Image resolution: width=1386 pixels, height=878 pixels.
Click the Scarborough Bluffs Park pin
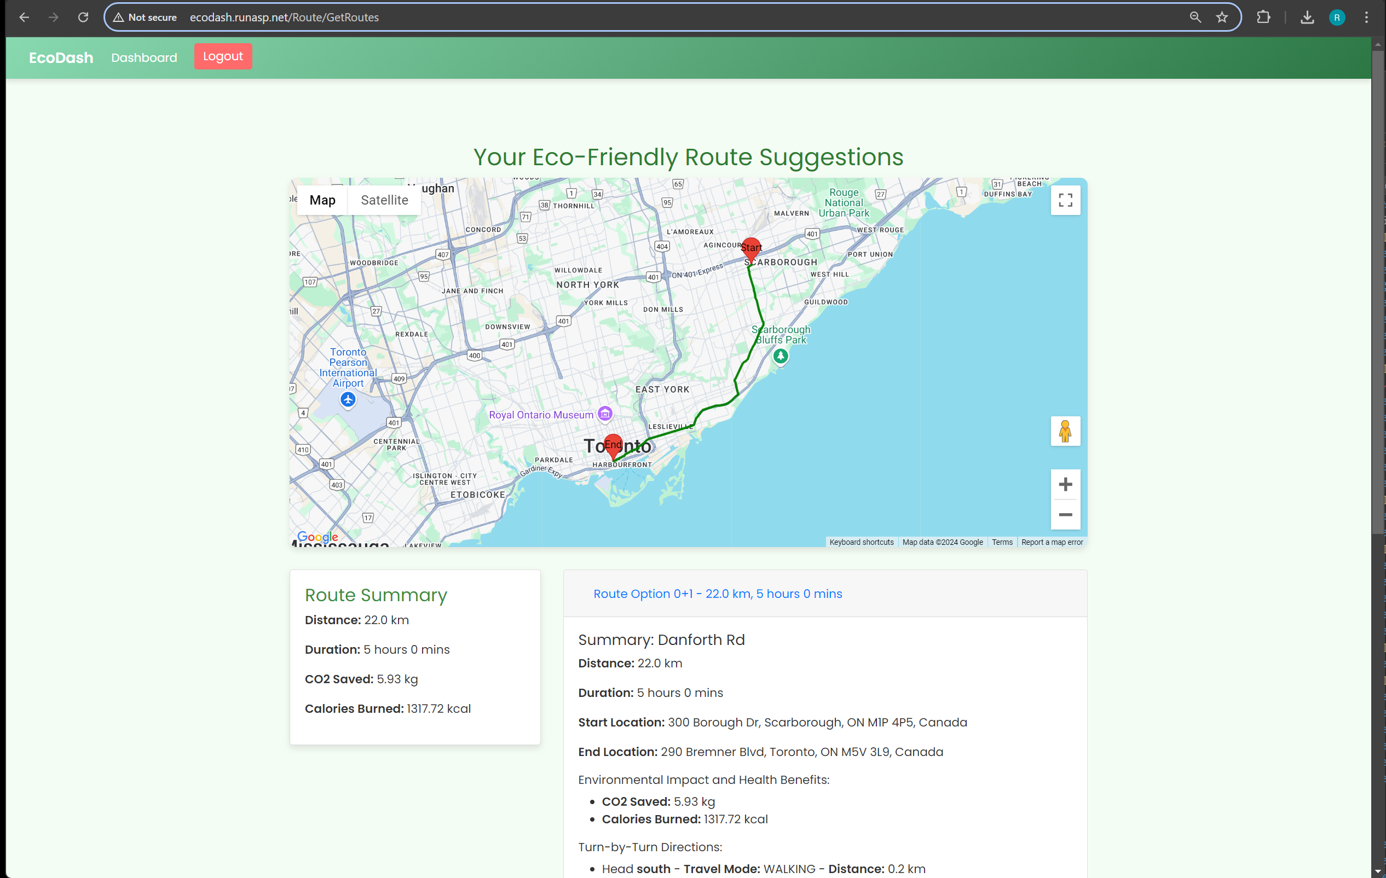pyautogui.click(x=780, y=356)
